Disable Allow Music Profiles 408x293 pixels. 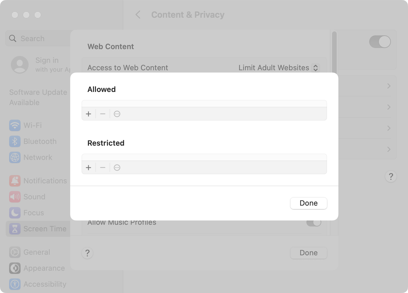[314, 222]
